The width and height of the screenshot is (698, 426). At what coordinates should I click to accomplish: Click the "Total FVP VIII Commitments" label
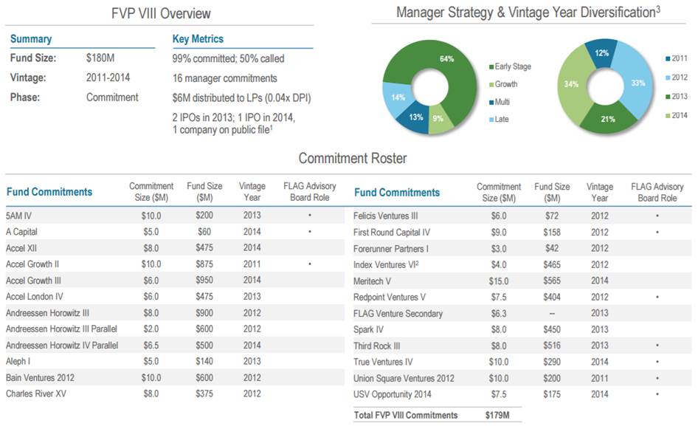[x=406, y=416]
